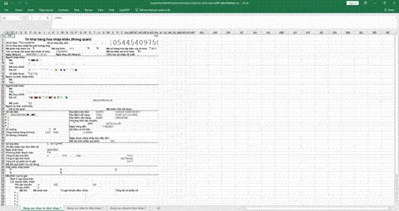Click the Save icon in title bar
Screen dimensions: 399x211
tap(6, 3)
